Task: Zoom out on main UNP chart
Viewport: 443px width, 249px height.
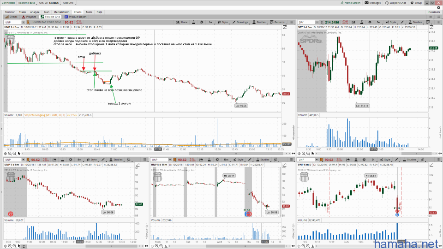Action: (14, 154)
